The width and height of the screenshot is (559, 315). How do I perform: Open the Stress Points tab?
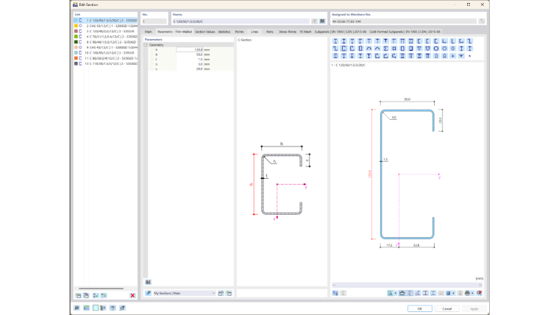[x=288, y=32]
